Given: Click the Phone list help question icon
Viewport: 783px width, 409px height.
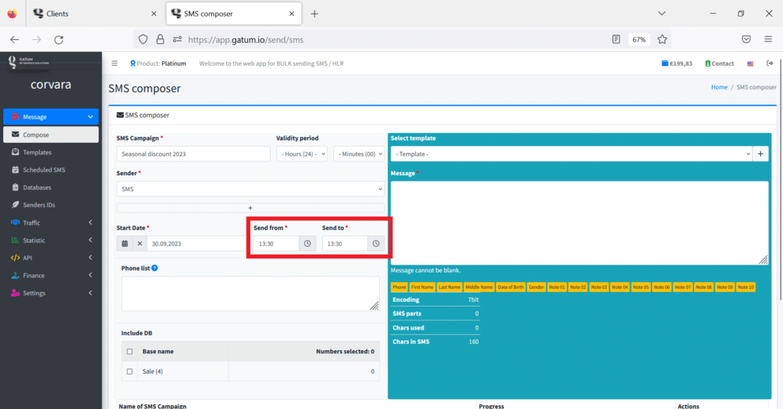Looking at the screenshot, I should (x=155, y=268).
